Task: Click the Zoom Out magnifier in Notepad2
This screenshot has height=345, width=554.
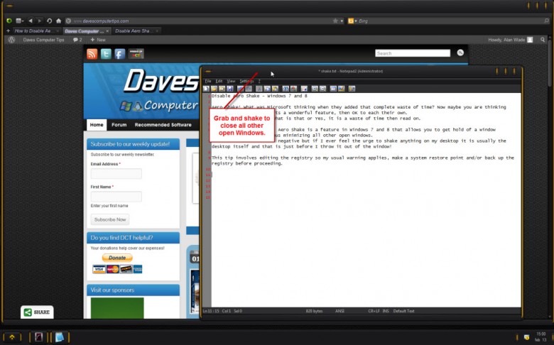Action: click(x=323, y=89)
